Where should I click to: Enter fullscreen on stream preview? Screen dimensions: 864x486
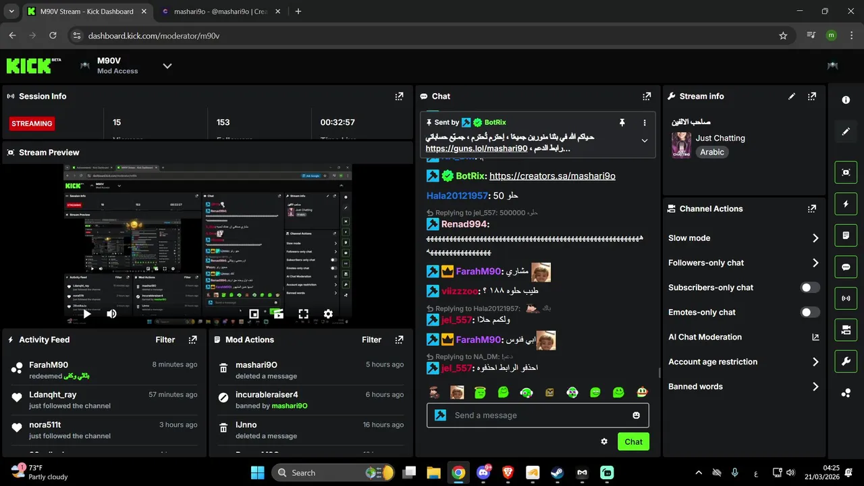[304, 314]
